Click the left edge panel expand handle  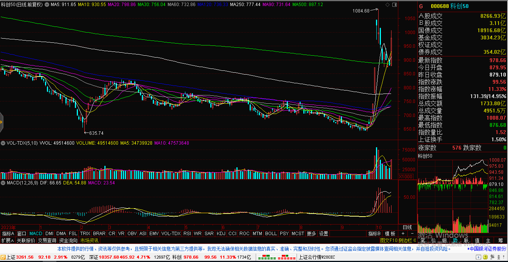click(2, 122)
